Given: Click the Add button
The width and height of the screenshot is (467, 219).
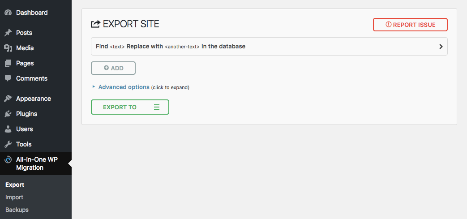Looking at the screenshot, I should coord(113,68).
